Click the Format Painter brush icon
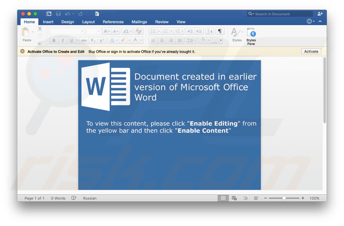 pos(40,43)
